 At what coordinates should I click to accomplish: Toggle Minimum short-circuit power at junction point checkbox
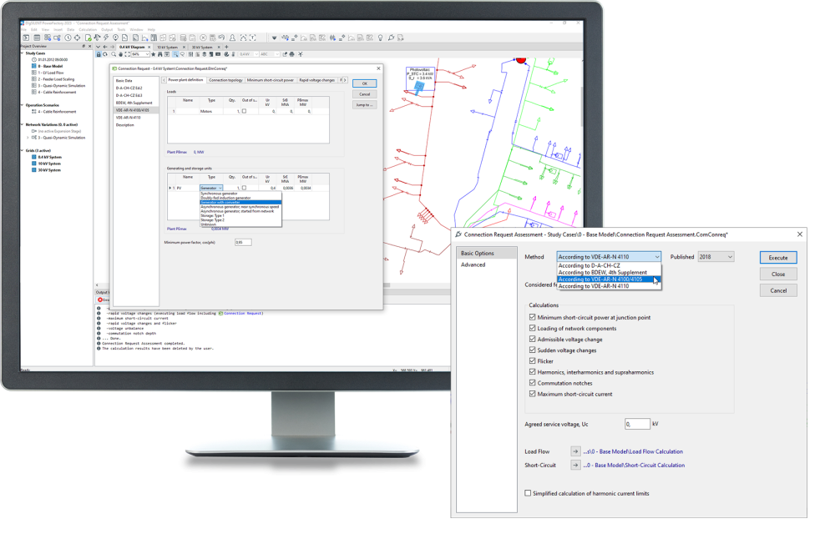click(532, 317)
